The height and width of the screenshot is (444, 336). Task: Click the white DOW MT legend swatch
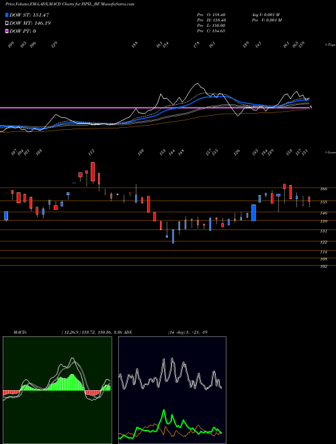[x=7, y=24]
